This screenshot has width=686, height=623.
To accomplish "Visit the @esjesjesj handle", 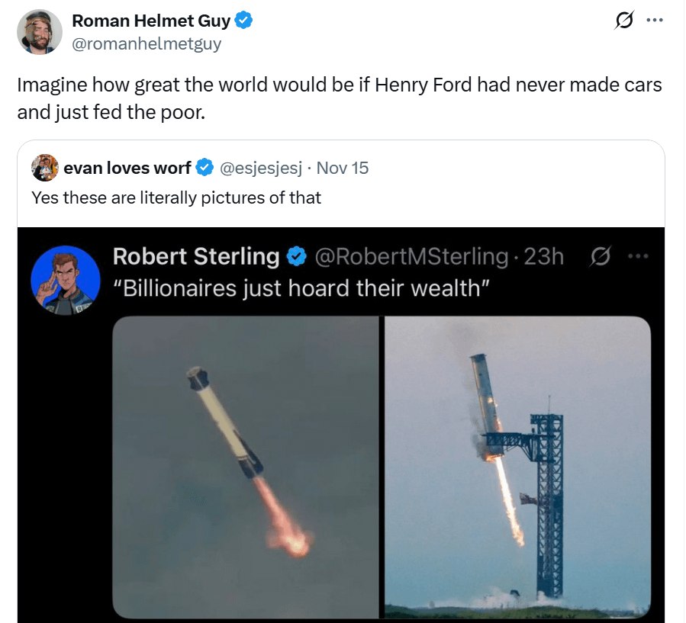I will pyautogui.click(x=262, y=168).
